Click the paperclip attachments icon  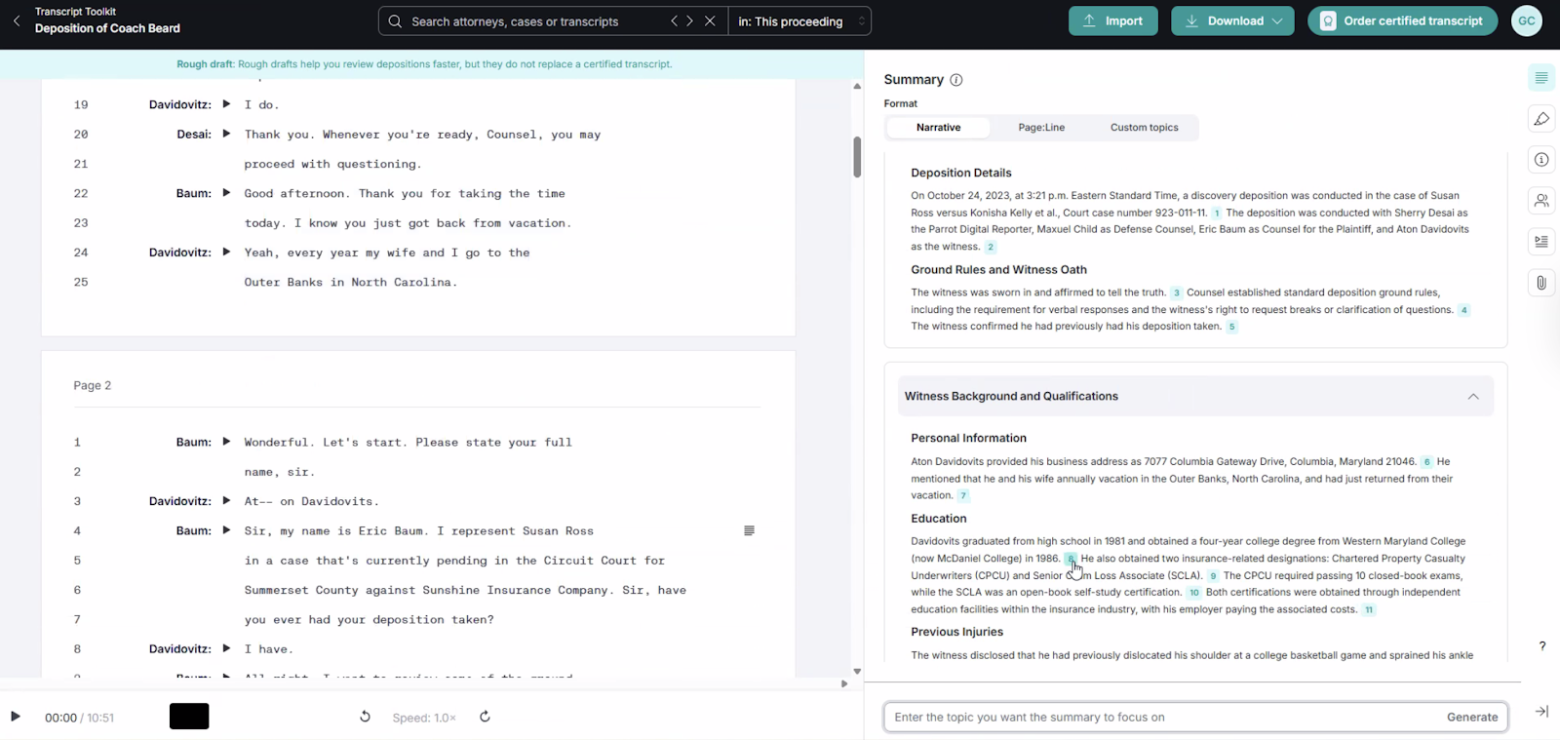[1540, 283]
